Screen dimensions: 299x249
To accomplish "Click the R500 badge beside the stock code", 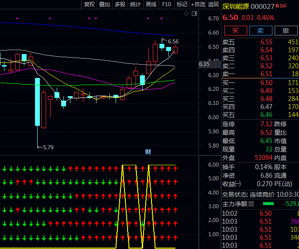I will [281, 6].
